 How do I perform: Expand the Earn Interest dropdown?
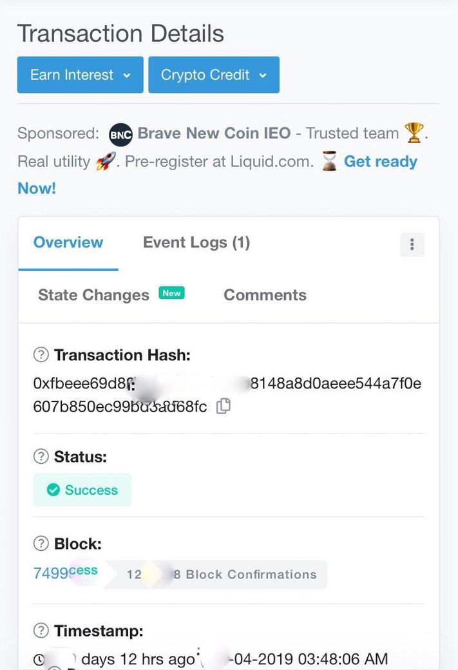click(81, 75)
